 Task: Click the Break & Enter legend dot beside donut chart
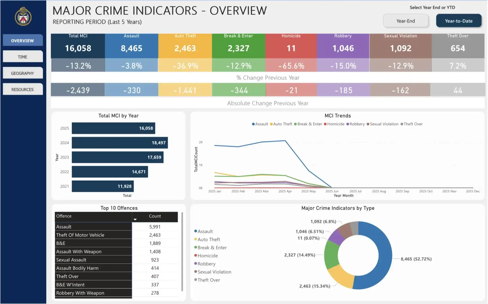(196, 248)
